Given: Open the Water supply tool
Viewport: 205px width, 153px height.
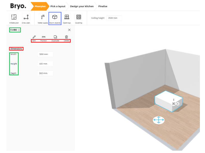Looking at the screenshot, I should [43, 17].
